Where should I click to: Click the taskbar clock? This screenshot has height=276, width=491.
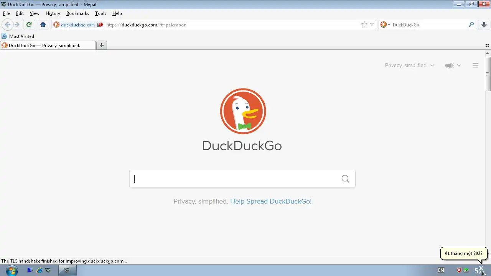(x=480, y=270)
